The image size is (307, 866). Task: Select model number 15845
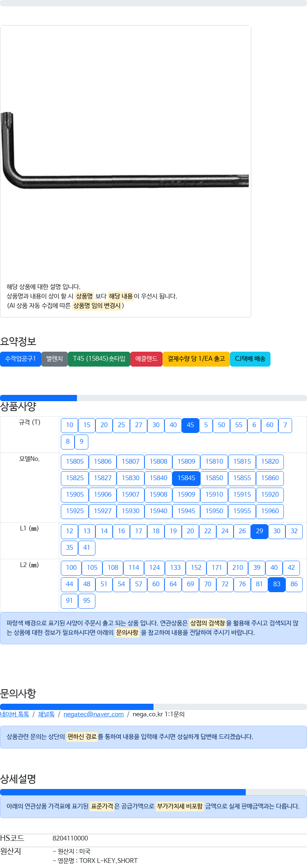tap(186, 478)
